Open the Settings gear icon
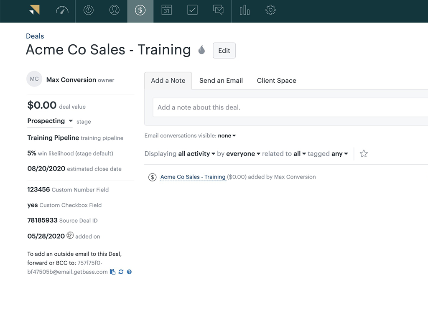The width and height of the screenshot is (428, 321). [270, 10]
